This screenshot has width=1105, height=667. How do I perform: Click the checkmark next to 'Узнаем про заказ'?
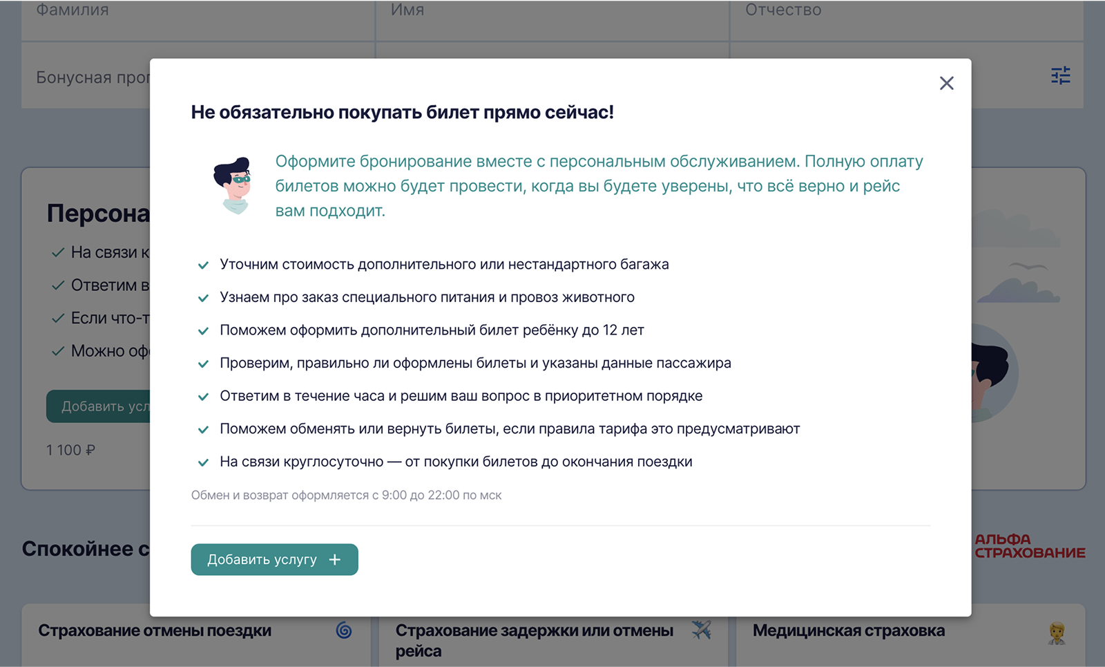[203, 298]
